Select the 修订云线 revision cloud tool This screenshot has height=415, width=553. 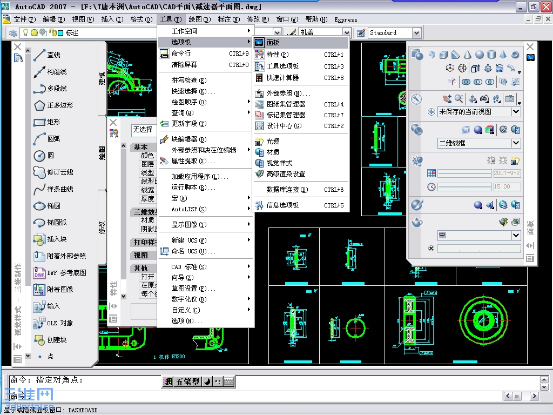(53, 172)
